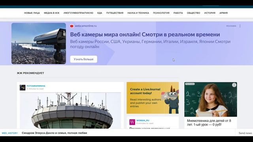The height and width of the screenshot is (142, 253).
Task: Click the Веб камеры мира онлайн headline
Action: (x=145, y=34)
